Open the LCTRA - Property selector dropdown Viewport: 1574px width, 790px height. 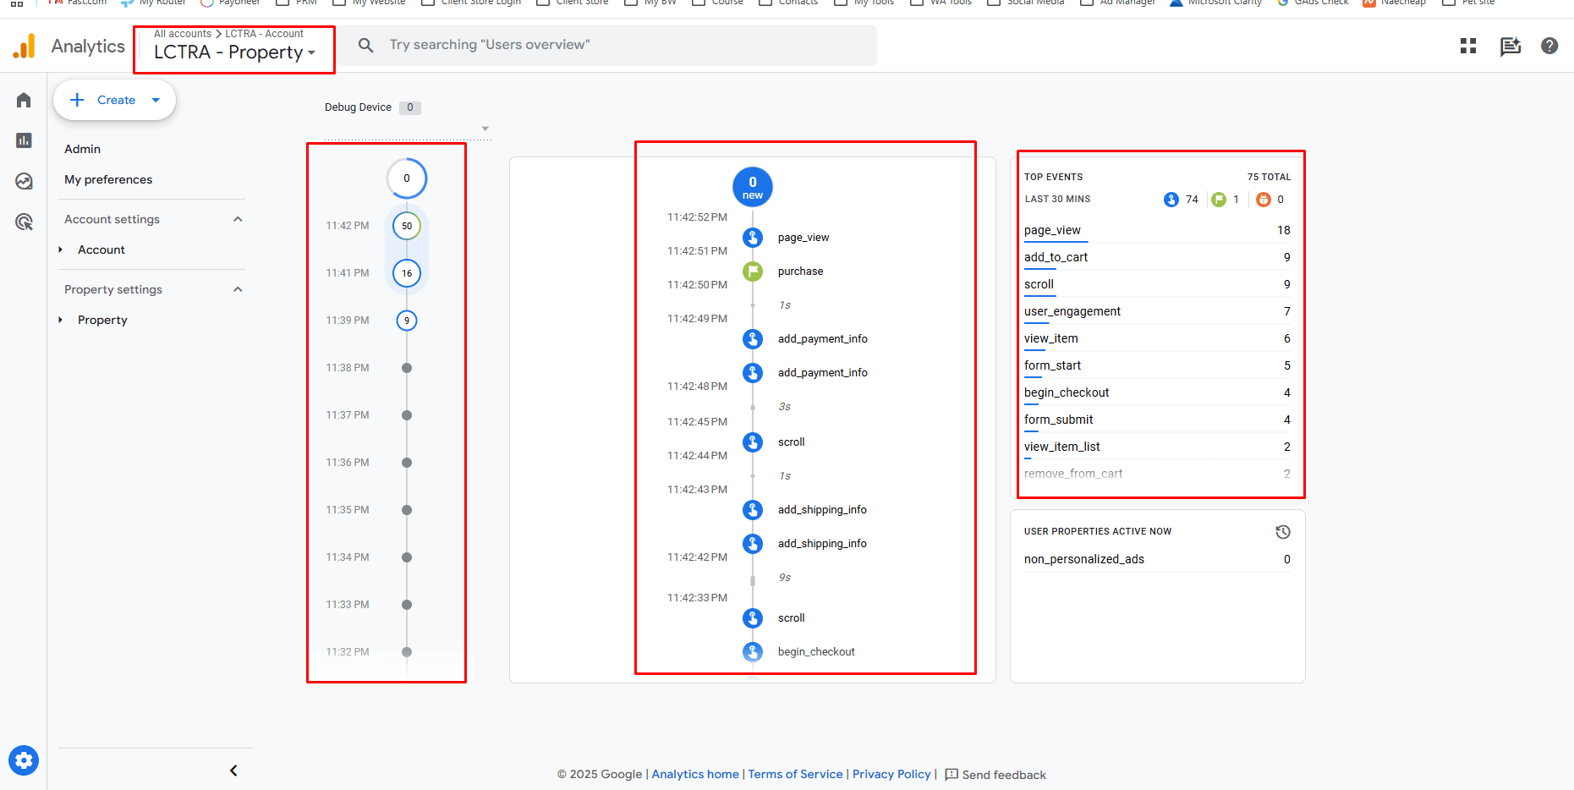pos(234,52)
